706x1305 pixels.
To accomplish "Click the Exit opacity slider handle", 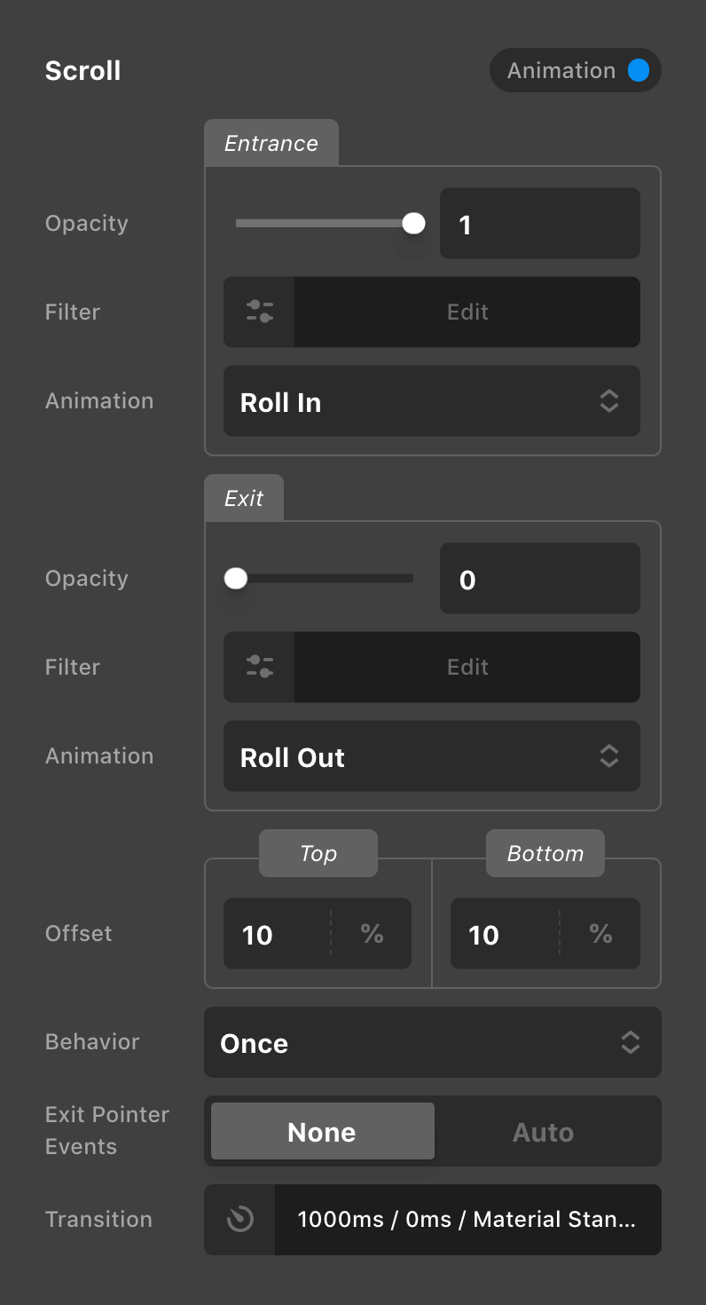I will 236,579.
